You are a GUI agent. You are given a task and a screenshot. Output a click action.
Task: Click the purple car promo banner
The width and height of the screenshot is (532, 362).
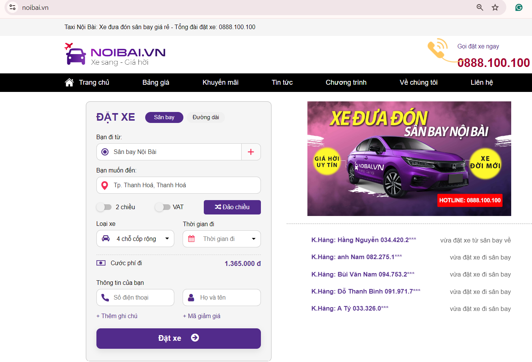click(x=409, y=158)
